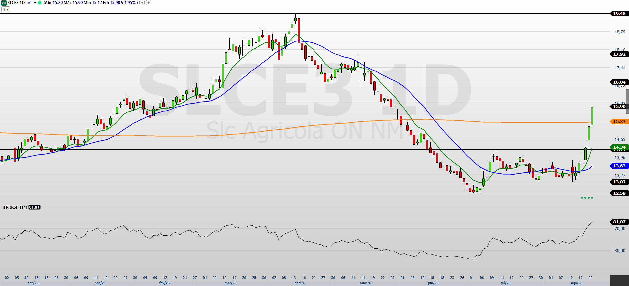Click the ago/26 month label on the time axis
Image resolution: width=629 pixels, height=286 pixels.
(x=577, y=283)
